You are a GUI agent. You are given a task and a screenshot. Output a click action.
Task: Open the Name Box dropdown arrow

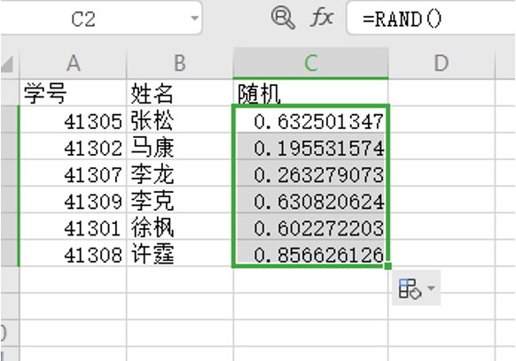[x=194, y=19]
